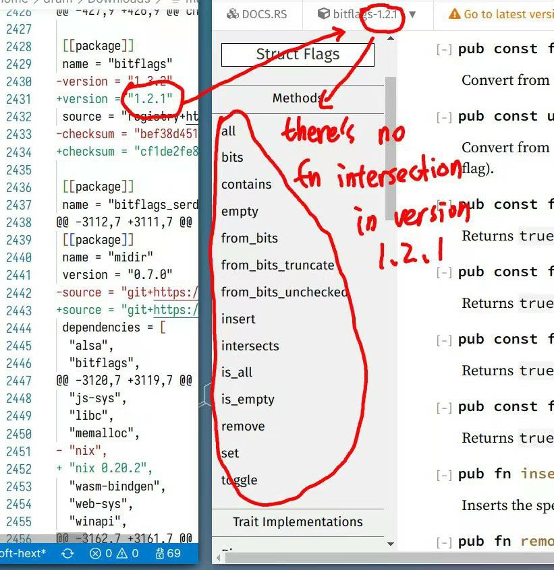Image resolution: width=554 pixels, height=570 pixels.
Task: Click the bitflags crate package icon
Action: coord(324,14)
